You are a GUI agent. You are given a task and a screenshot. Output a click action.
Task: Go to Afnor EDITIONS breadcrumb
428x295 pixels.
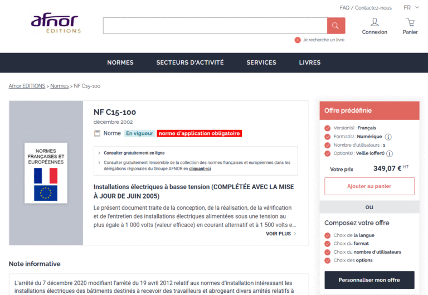tap(27, 86)
